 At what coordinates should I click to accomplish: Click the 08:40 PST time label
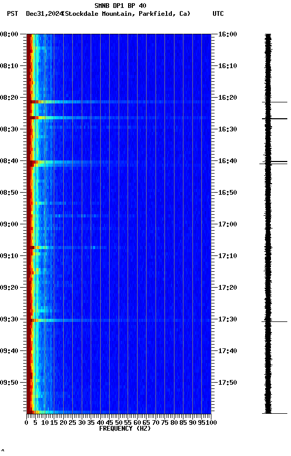(x=9, y=161)
